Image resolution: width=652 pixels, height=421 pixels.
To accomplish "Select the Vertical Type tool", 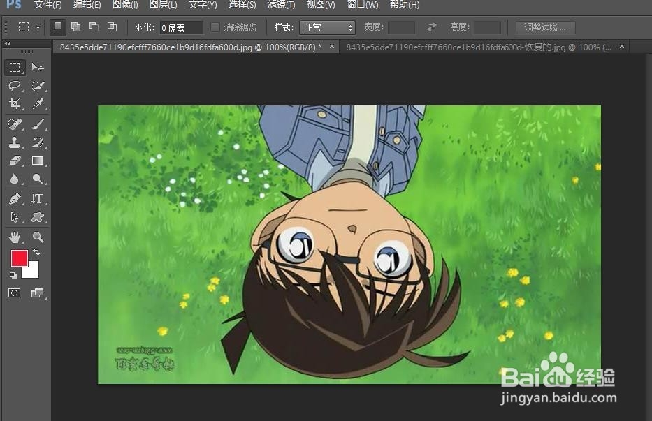I will pos(38,199).
